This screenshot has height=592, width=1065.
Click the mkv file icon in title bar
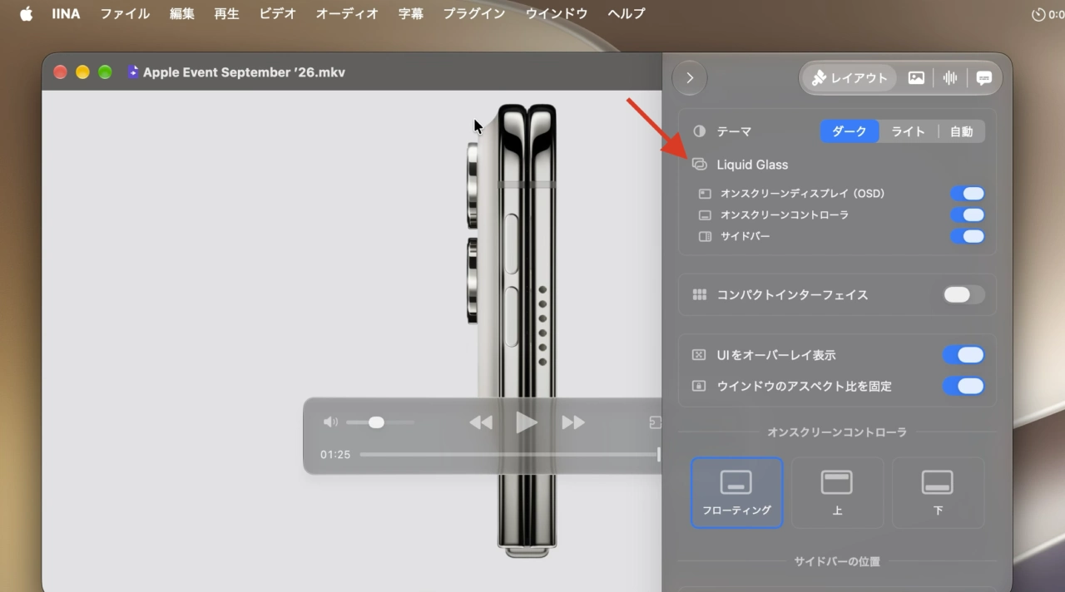(x=133, y=72)
